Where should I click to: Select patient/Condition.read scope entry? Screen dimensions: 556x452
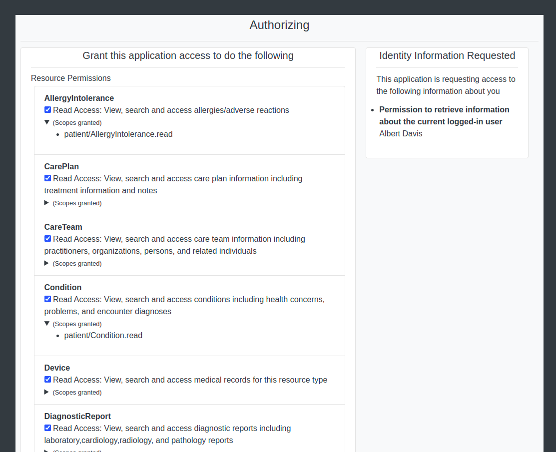(x=103, y=335)
